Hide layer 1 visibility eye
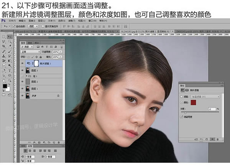 point(22,89)
